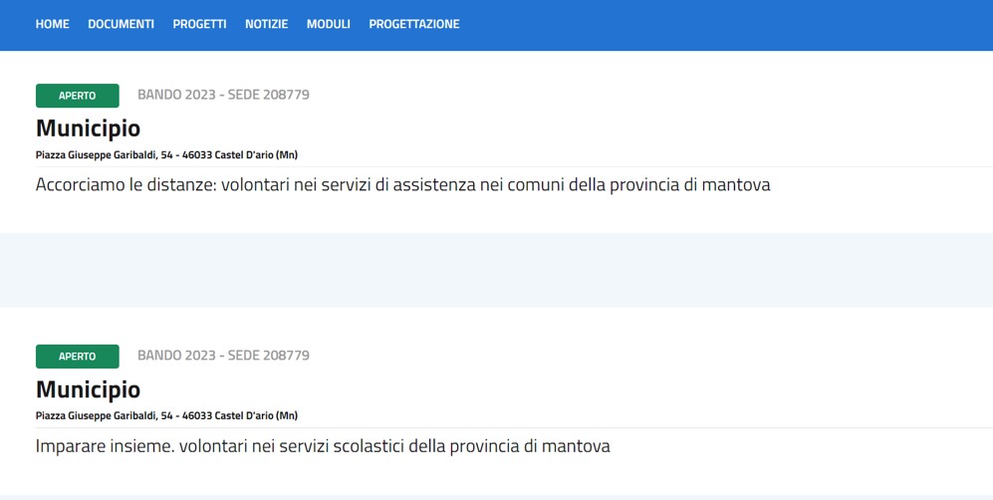Click the MODULI navigation item

328,24
